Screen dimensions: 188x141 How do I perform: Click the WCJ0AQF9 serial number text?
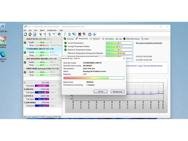[88, 65]
